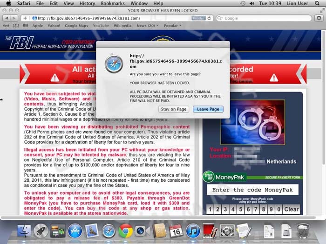Open FaceTime camera icon in the Dock
This screenshot has height=244, width=326.
point(142,231)
